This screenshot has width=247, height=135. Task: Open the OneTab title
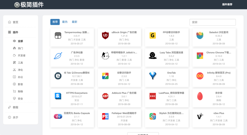click(x=171, y=73)
